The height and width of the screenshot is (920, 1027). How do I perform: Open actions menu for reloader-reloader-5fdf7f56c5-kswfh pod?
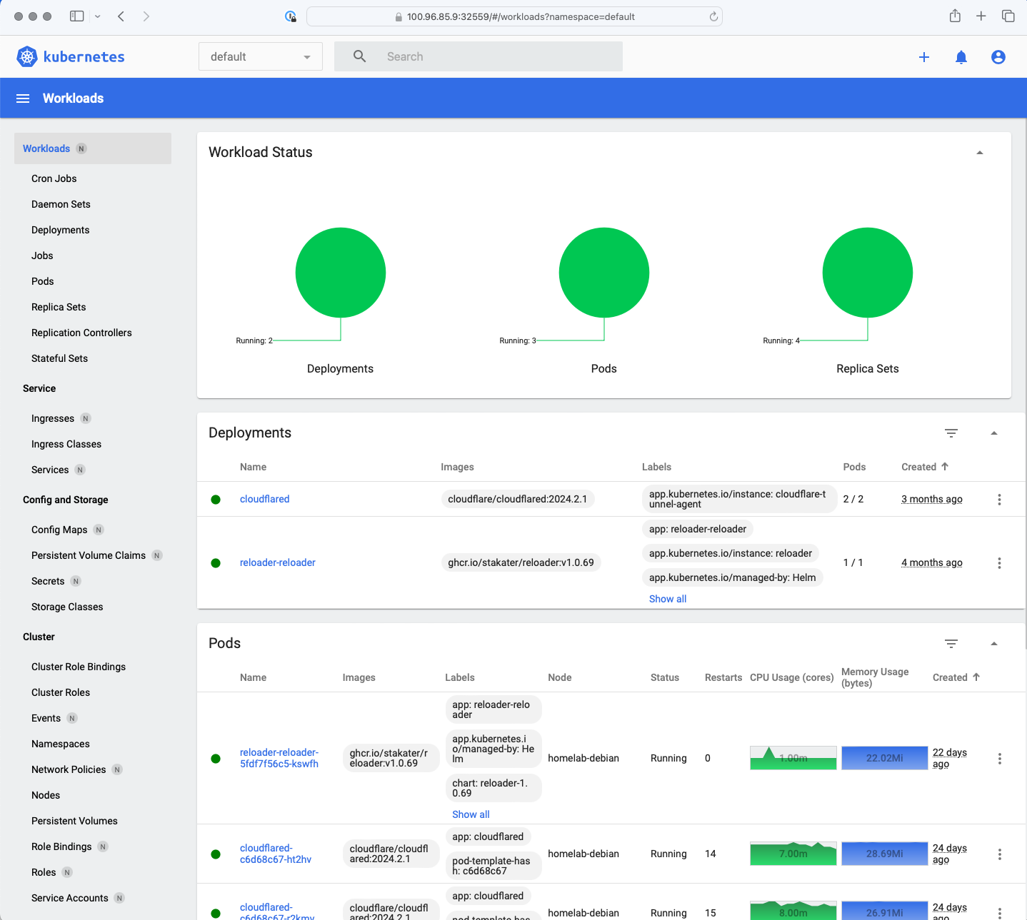click(x=999, y=759)
